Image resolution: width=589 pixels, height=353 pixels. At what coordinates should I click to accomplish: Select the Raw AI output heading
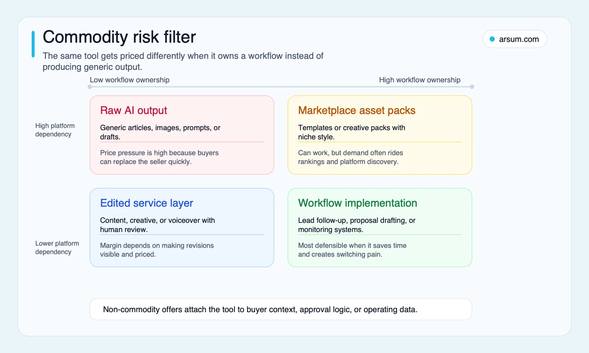[x=134, y=110]
